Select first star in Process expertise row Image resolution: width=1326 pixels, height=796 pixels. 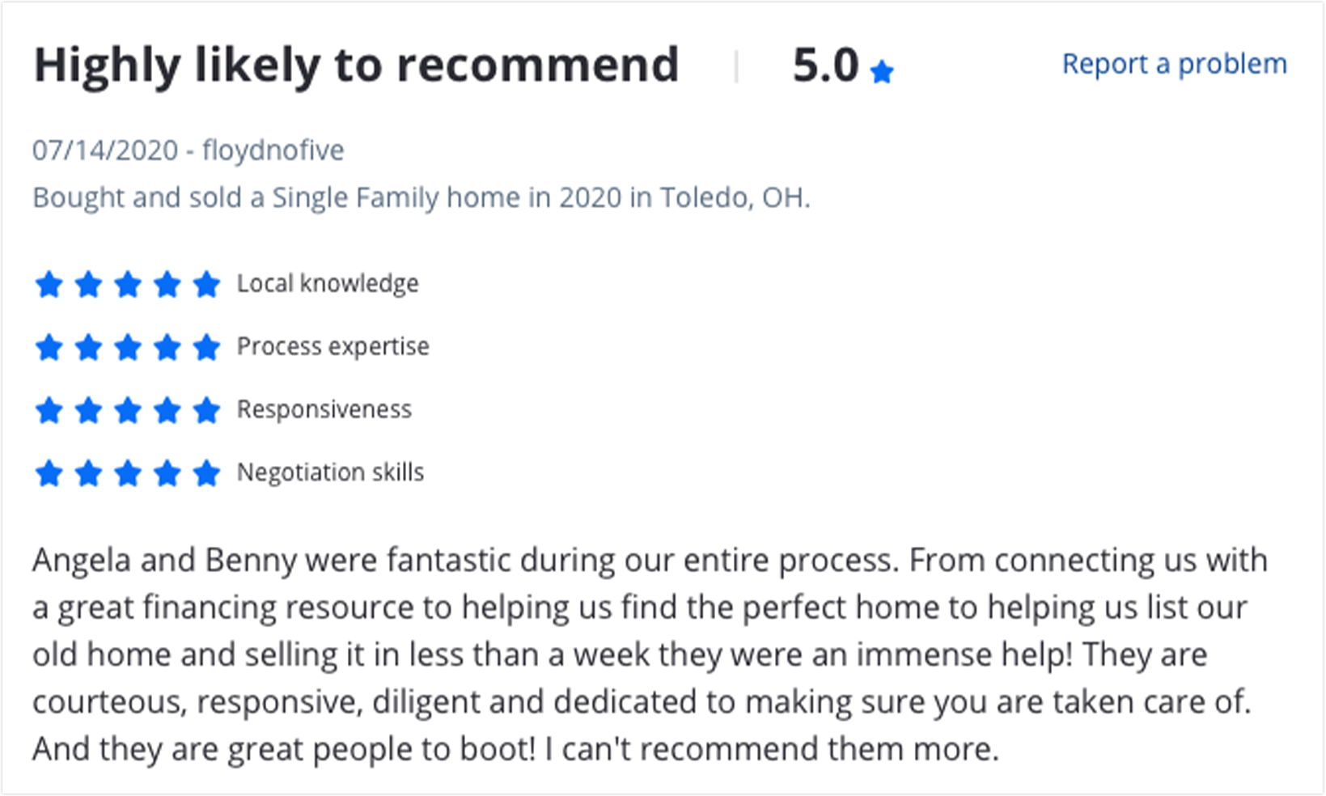[x=49, y=347]
